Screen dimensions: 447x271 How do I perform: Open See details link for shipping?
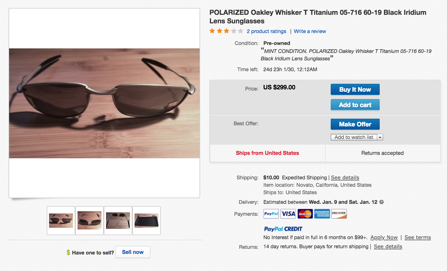click(x=345, y=178)
